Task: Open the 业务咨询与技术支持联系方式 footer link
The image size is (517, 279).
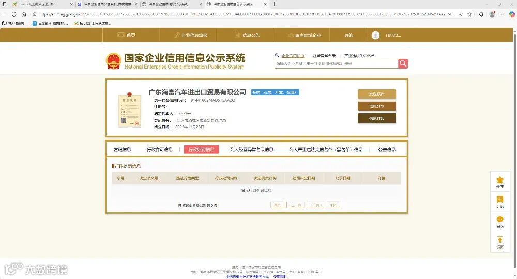Action: (247, 277)
